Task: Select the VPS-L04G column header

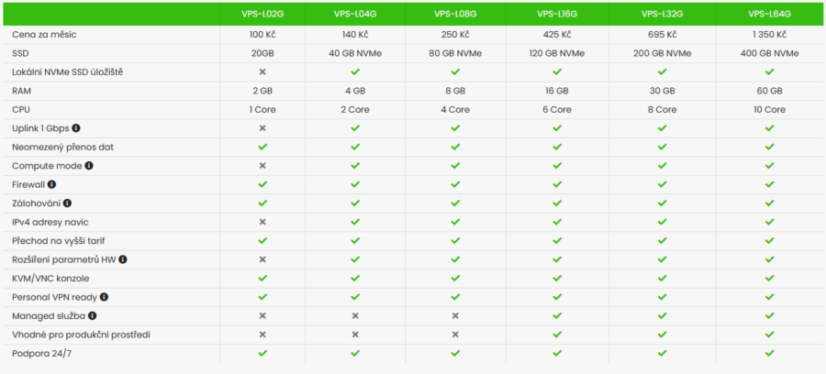Action: point(355,14)
